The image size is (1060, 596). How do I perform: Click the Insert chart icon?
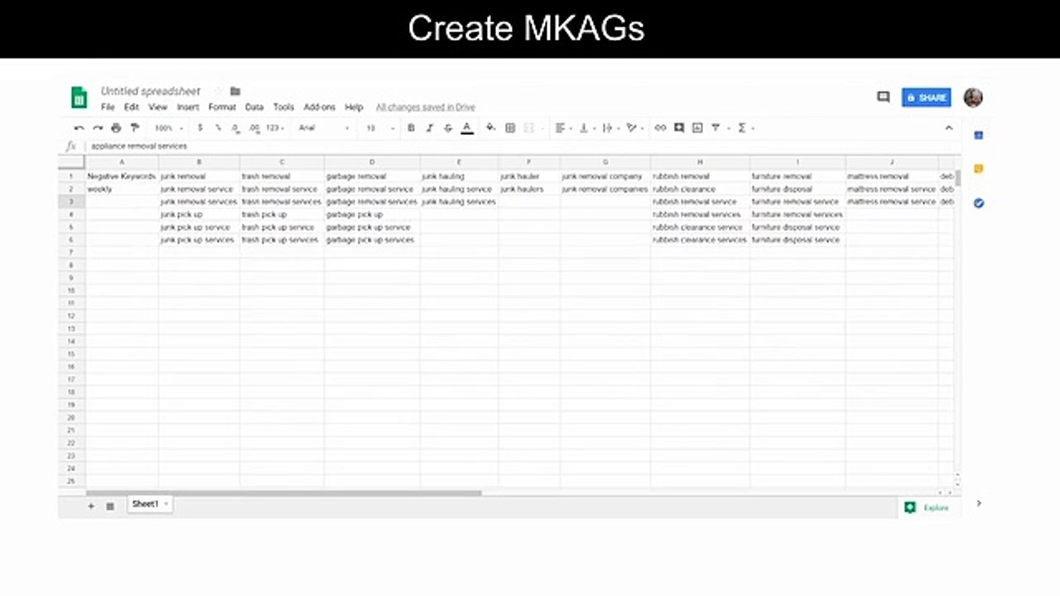click(697, 128)
